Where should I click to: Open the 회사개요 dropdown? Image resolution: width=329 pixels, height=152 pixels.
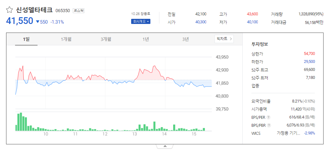point(141,21)
